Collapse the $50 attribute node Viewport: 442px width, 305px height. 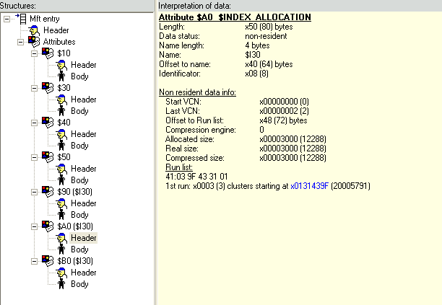(35, 157)
